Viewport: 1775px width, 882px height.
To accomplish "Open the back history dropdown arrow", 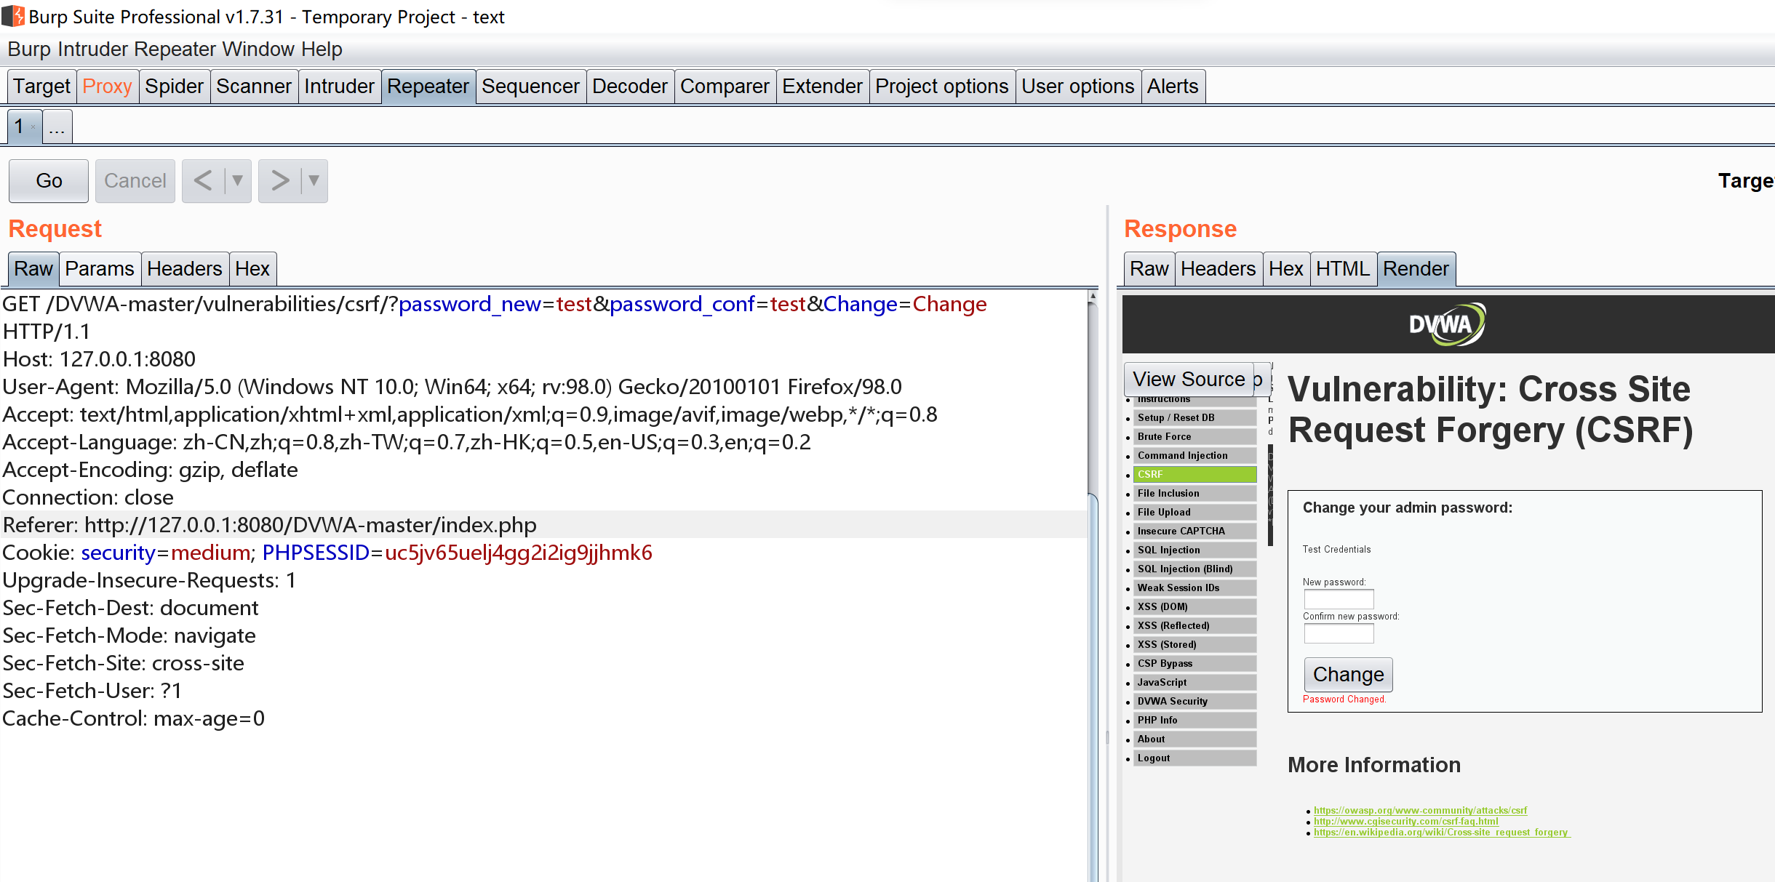I will coord(237,180).
